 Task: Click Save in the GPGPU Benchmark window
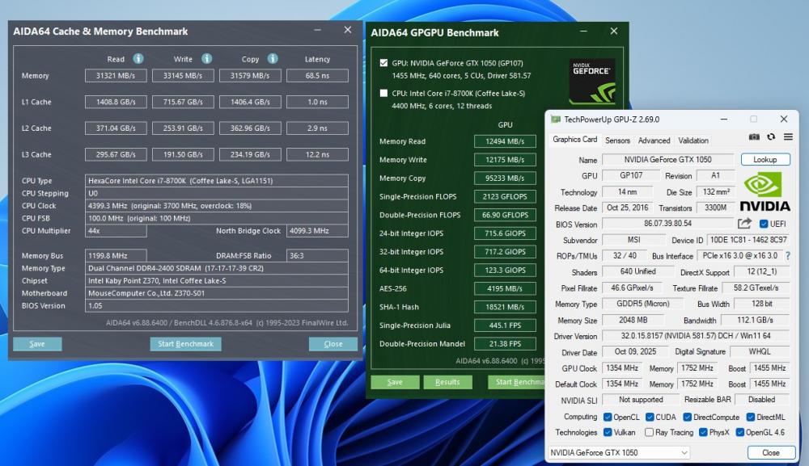point(395,382)
